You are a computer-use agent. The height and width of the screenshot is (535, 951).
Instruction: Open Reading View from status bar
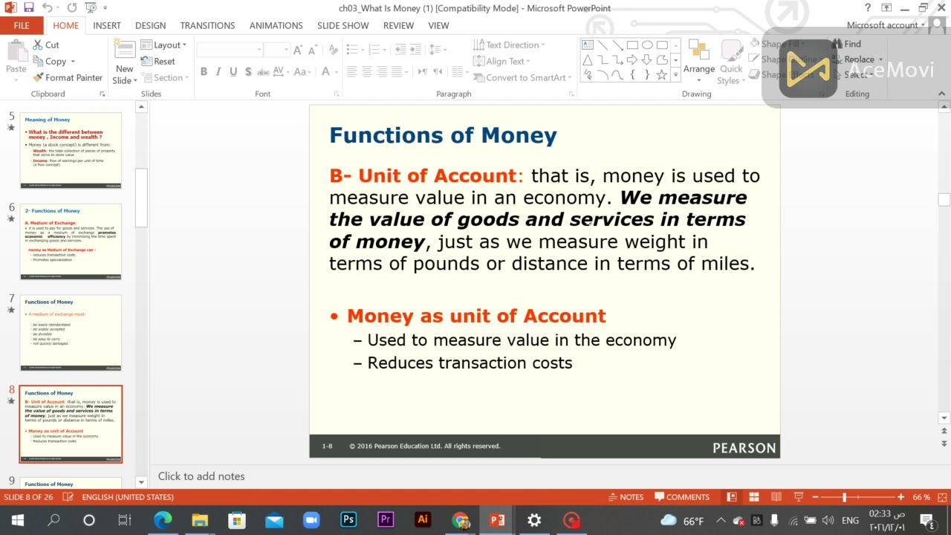[776, 497]
